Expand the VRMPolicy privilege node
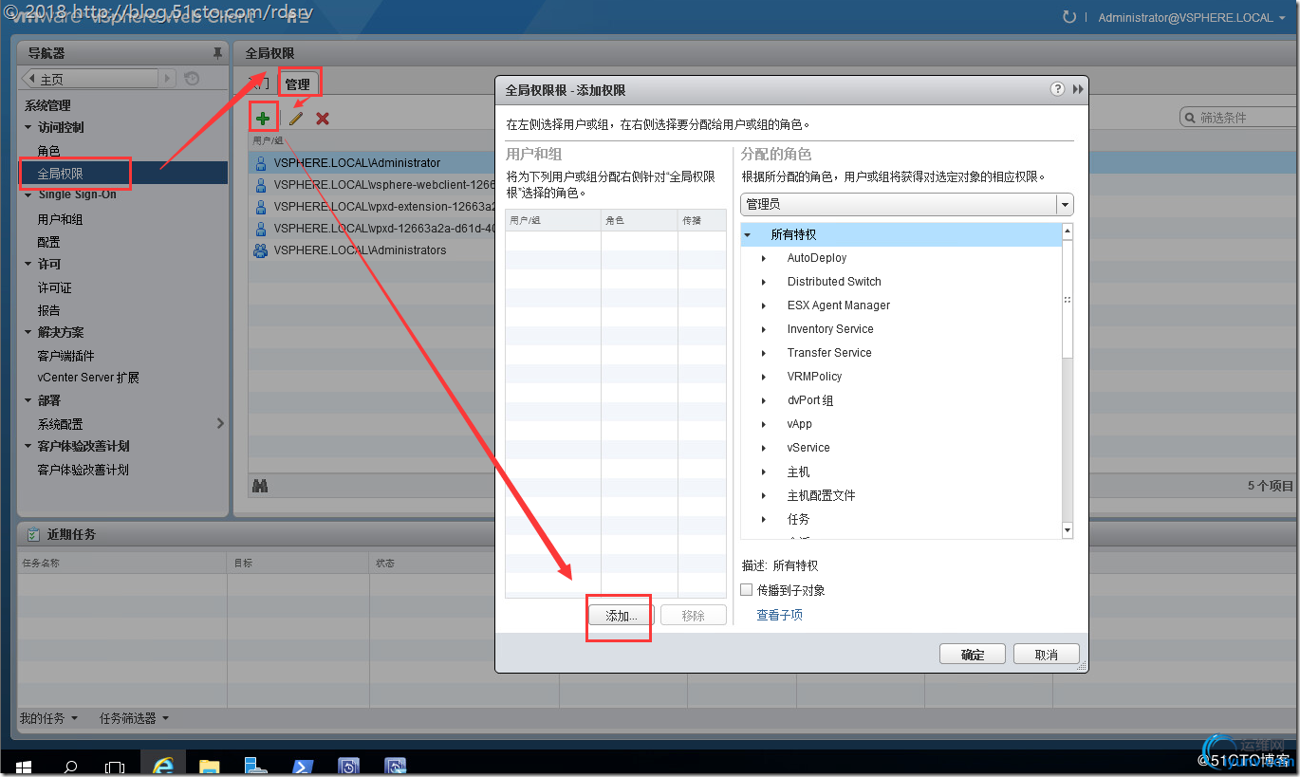The width and height of the screenshot is (1300, 777). (764, 377)
